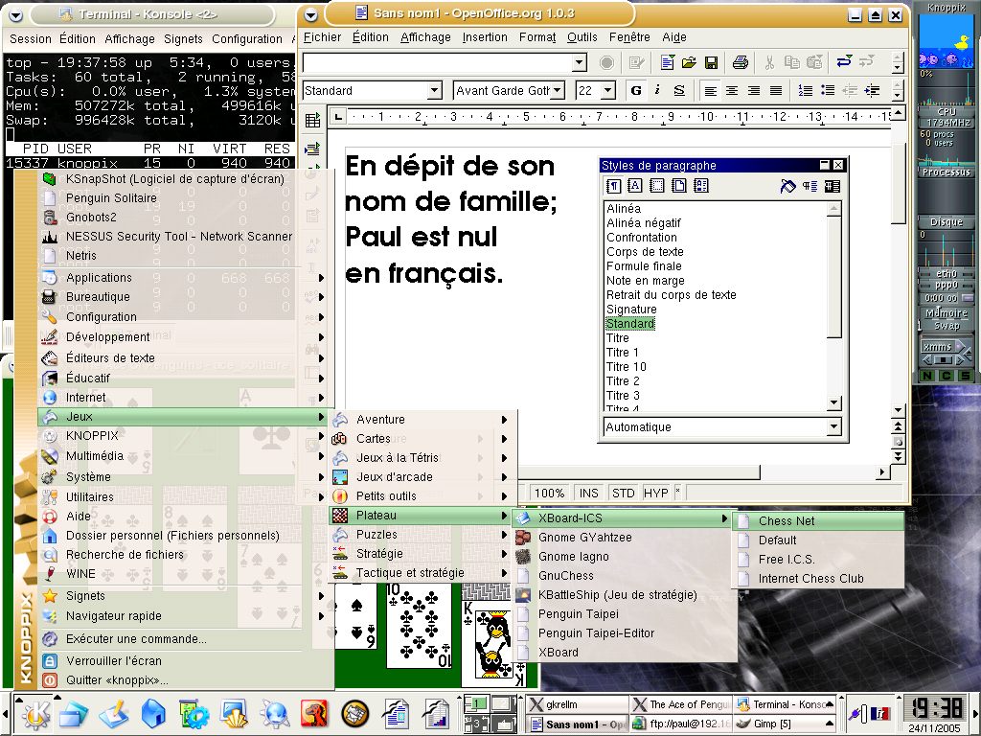Click the home folder icon in panel
This screenshot has height=736, width=981.
click(152, 714)
